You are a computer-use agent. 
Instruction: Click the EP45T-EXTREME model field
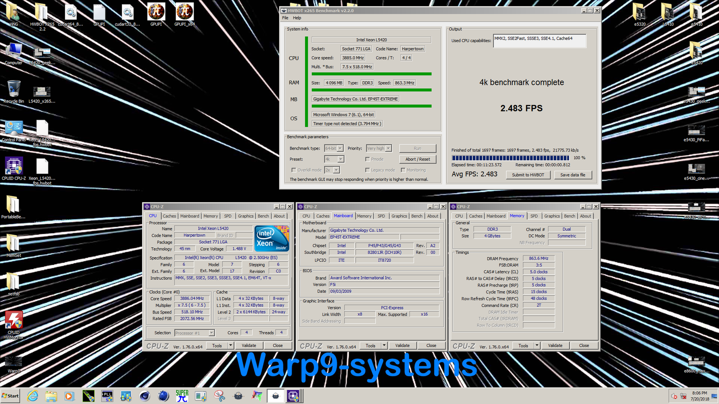[364, 237]
